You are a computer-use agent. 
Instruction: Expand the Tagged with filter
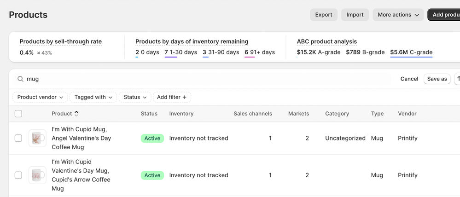tap(93, 97)
